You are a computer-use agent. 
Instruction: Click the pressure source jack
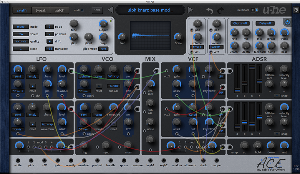pyautogui.click(x=137, y=161)
